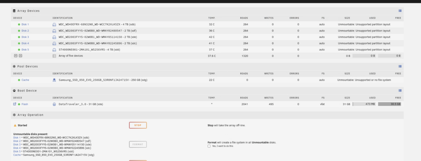Click the 'Started' array status text

(x=22, y=125)
